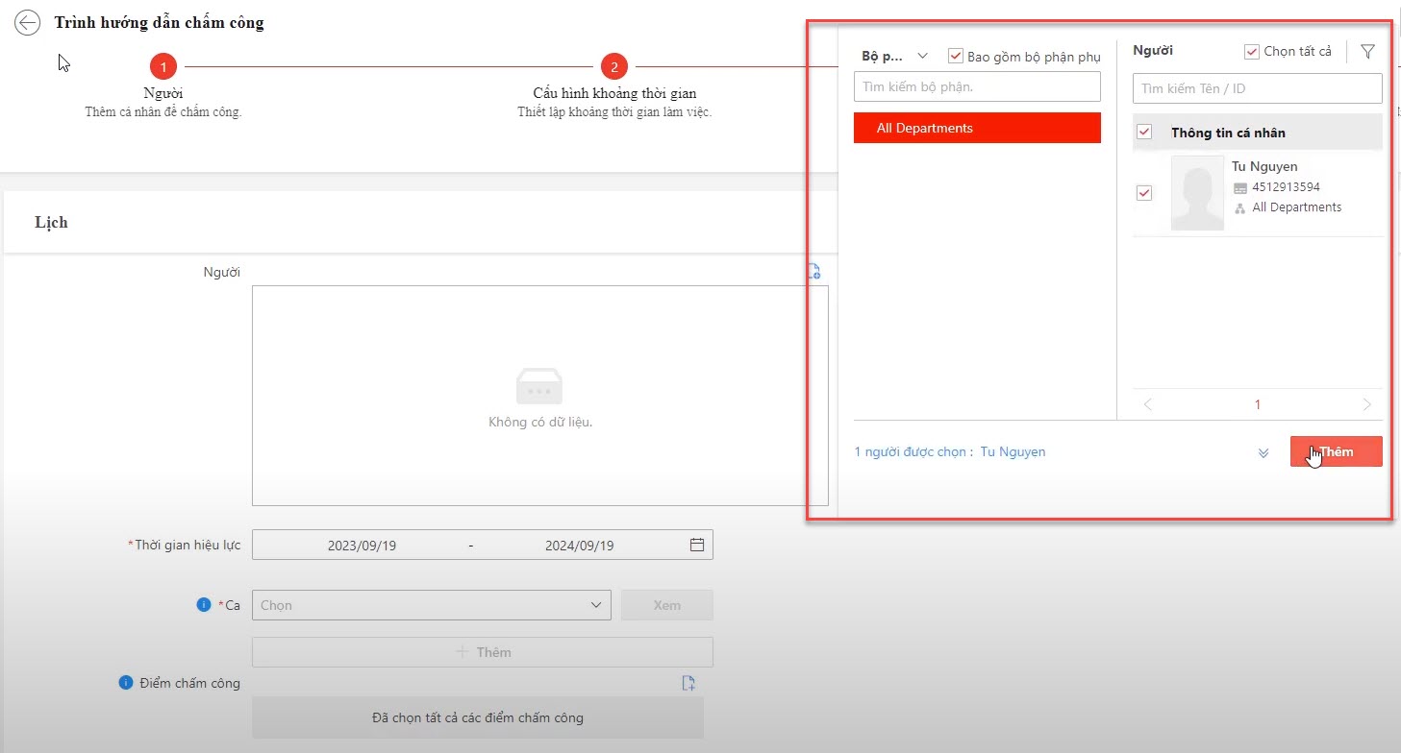Click the add person icon above list
This screenshot has width=1401, height=753.
coord(813,272)
